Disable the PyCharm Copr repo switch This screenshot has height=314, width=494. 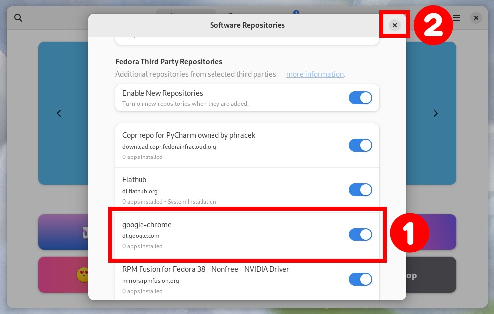tap(360, 145)
